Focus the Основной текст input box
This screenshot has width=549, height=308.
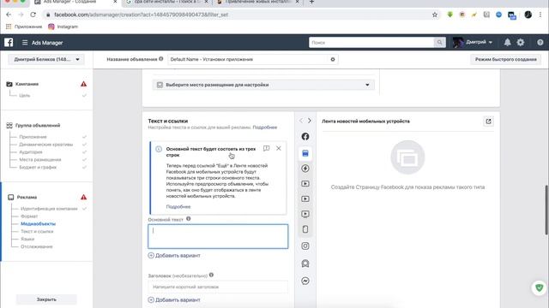point(218,236)
